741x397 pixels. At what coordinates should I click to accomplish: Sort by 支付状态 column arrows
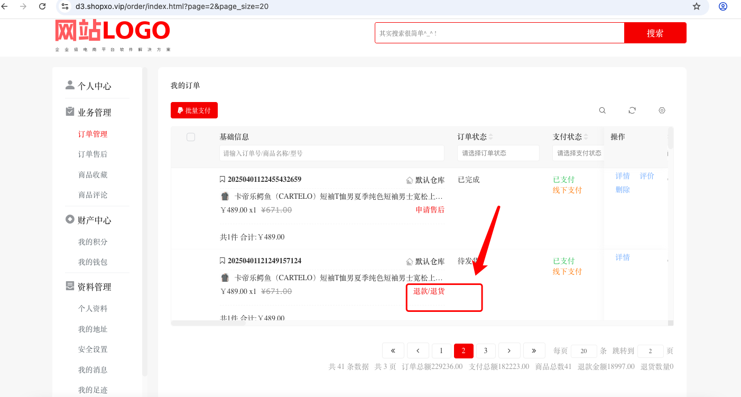click(586, 137)
